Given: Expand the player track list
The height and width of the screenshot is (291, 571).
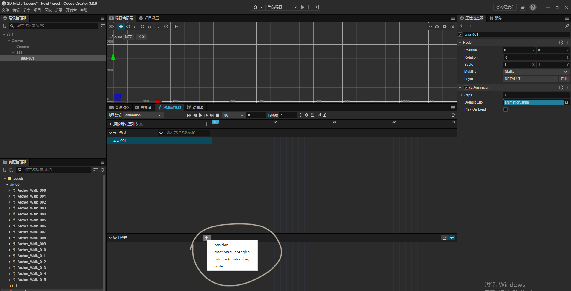Looking at the screenshot, I should click(x=110, y=124).
